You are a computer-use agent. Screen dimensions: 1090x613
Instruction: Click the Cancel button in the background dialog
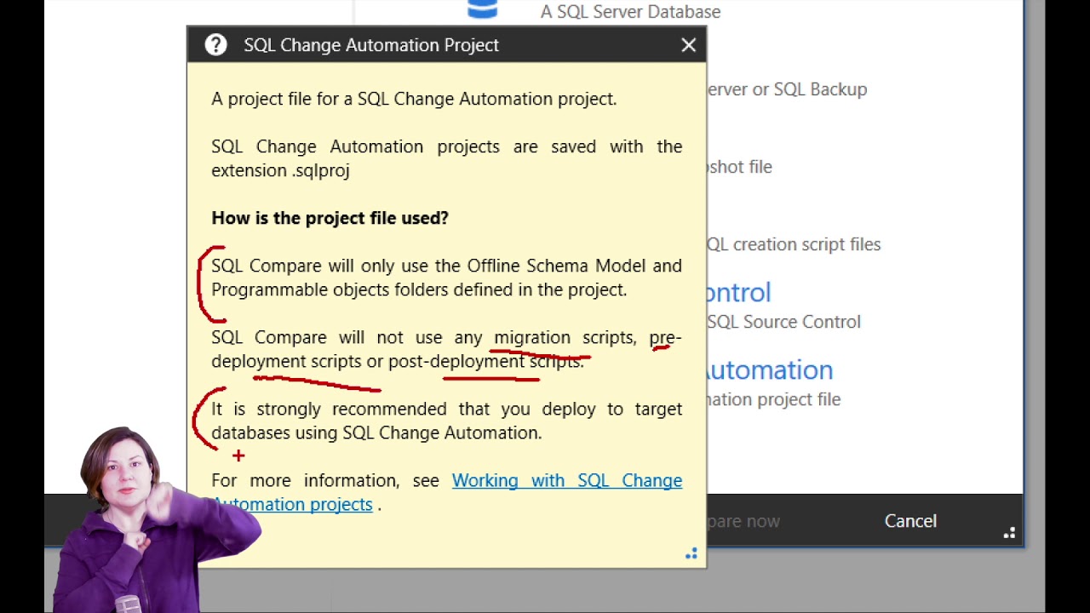(x=910, y=521)
